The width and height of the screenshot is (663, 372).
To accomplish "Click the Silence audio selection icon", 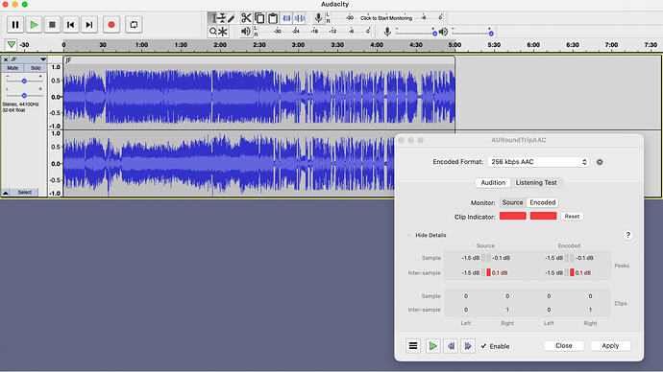I will pos(300,18).
